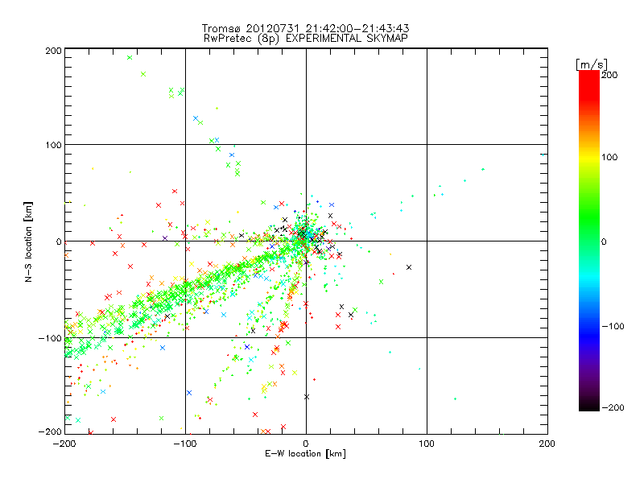
Task: Click the '-100' tick label on the E-W axis
Action: [185, 444]
